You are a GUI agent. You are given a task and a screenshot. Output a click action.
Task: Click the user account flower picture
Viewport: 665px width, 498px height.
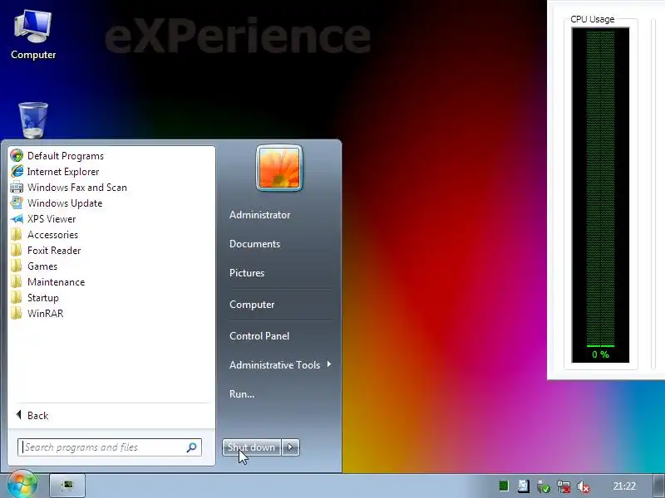point(279,168)
